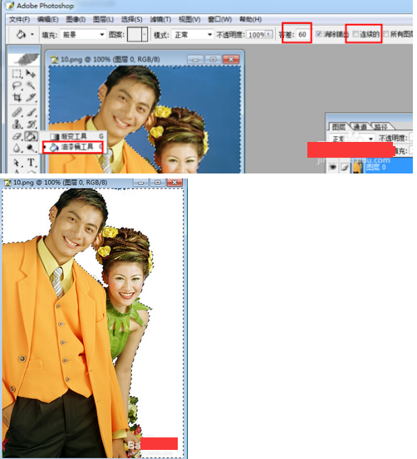Open the 文件(F) menu
Screen dimensions: 417x459
click(20, 20)
